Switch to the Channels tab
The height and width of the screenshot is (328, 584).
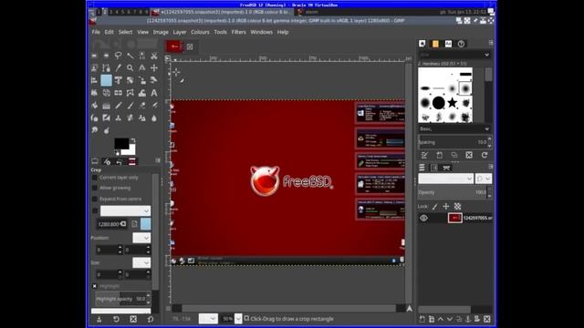click(434, 168)
